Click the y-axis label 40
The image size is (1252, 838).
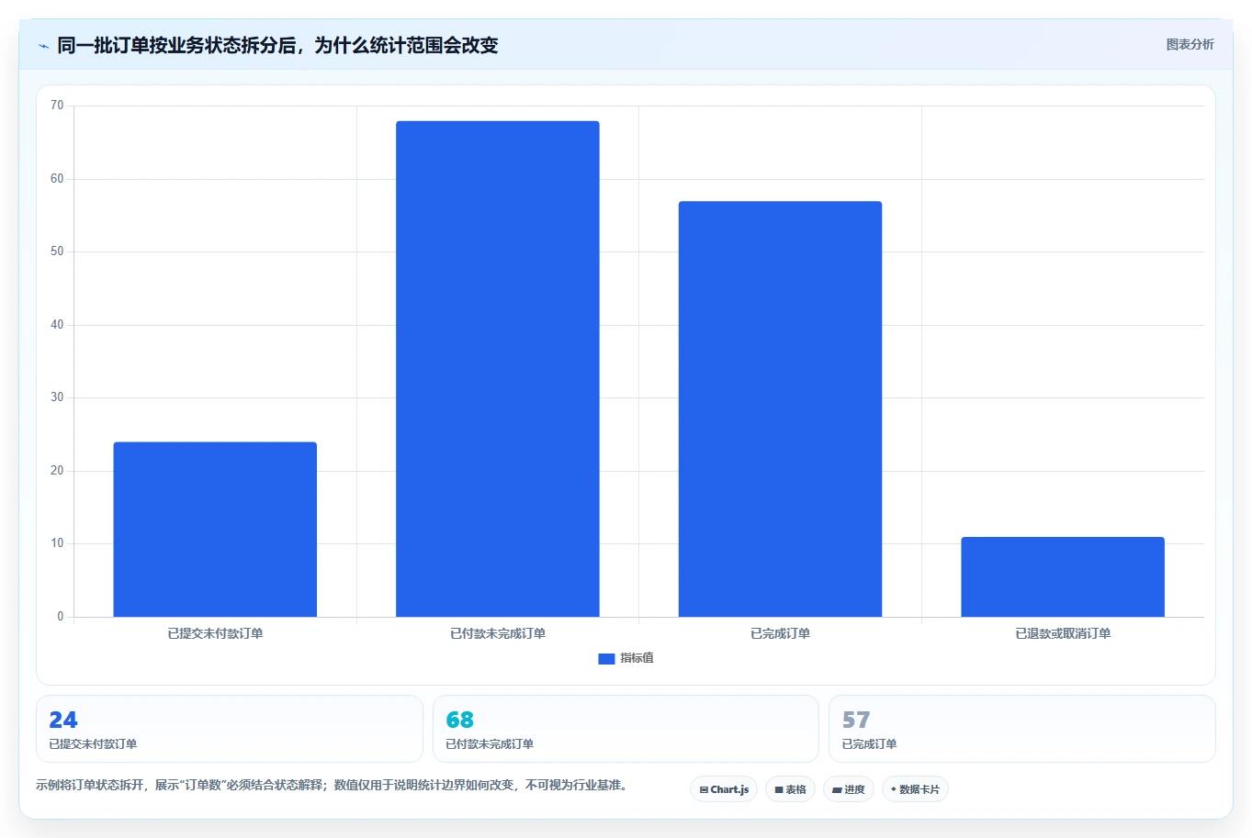[x=57, y=325]
